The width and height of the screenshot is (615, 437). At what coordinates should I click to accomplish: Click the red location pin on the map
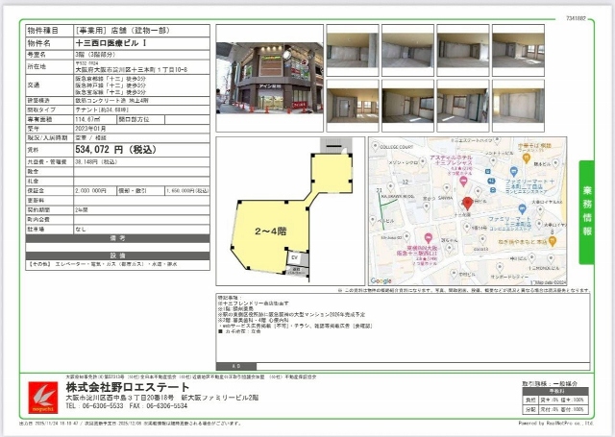(x=467, y=204)
